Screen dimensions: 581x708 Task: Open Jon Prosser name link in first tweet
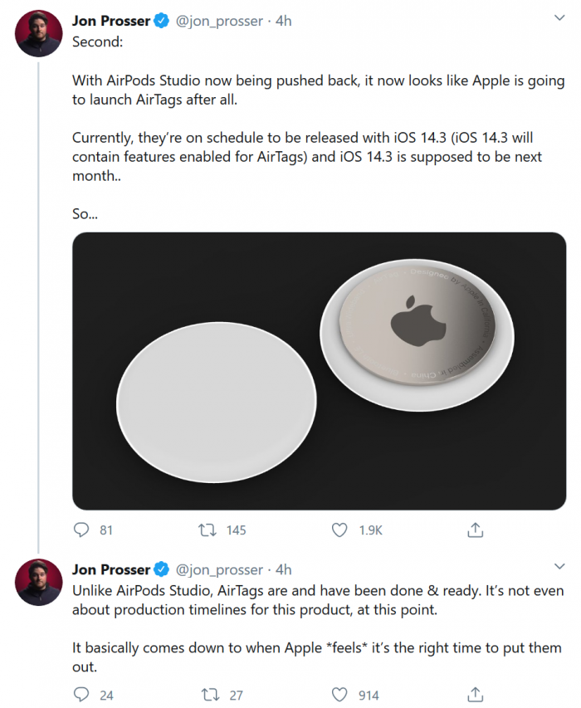(111, 20)
